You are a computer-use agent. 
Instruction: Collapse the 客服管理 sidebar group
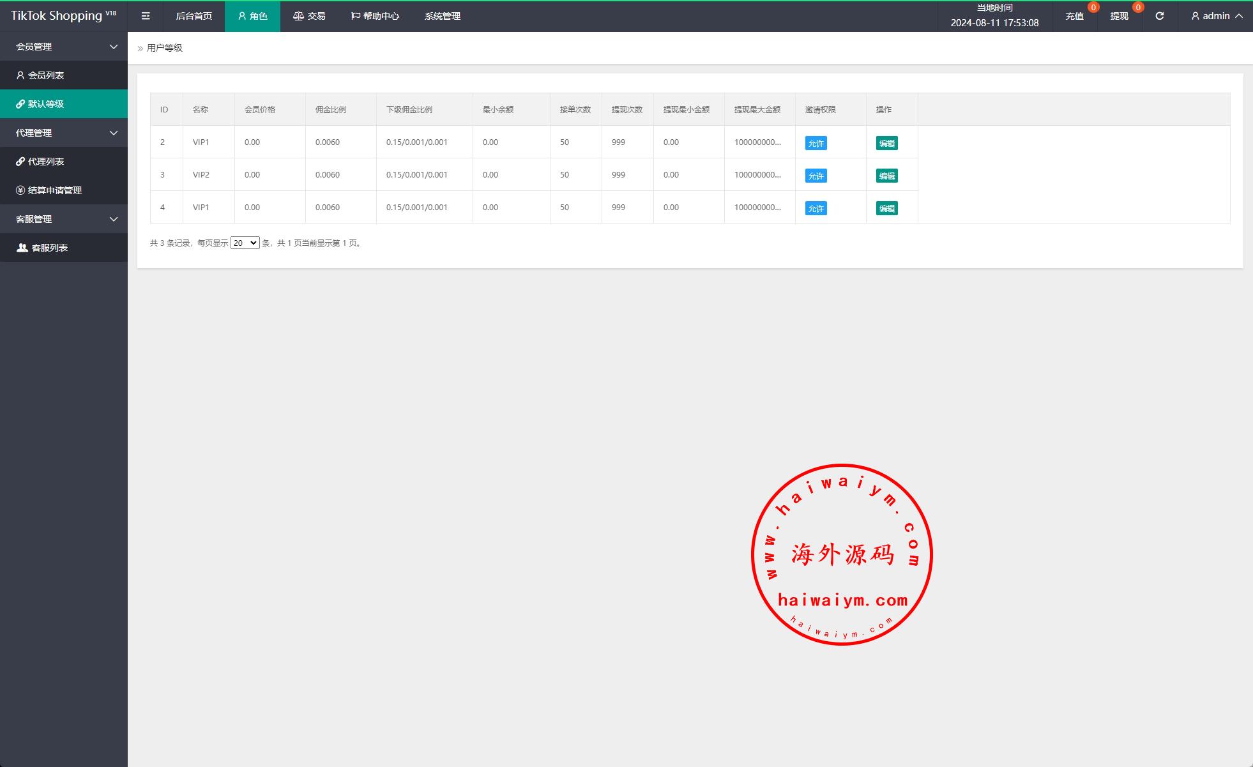[x=64, y=219]
